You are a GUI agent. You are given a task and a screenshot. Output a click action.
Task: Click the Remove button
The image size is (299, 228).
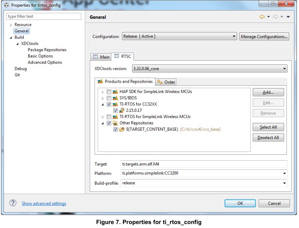coord(268,113)
